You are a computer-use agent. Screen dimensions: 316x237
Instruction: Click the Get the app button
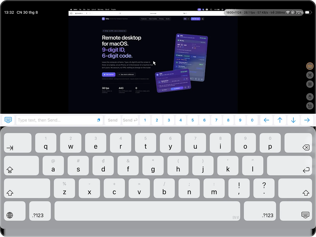tap(196, 19)
